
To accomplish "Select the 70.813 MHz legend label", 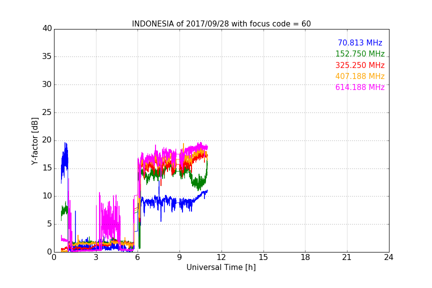I will (360, 42).
